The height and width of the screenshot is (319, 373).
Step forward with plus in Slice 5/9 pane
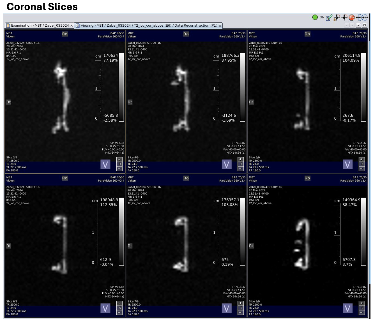tap(362, 159)
